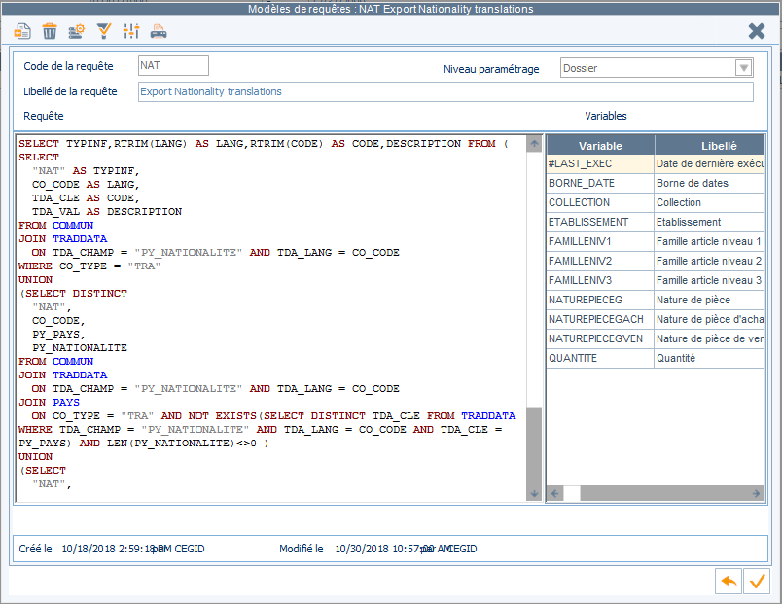Click the Libellé de la requête field

[445, 91]
